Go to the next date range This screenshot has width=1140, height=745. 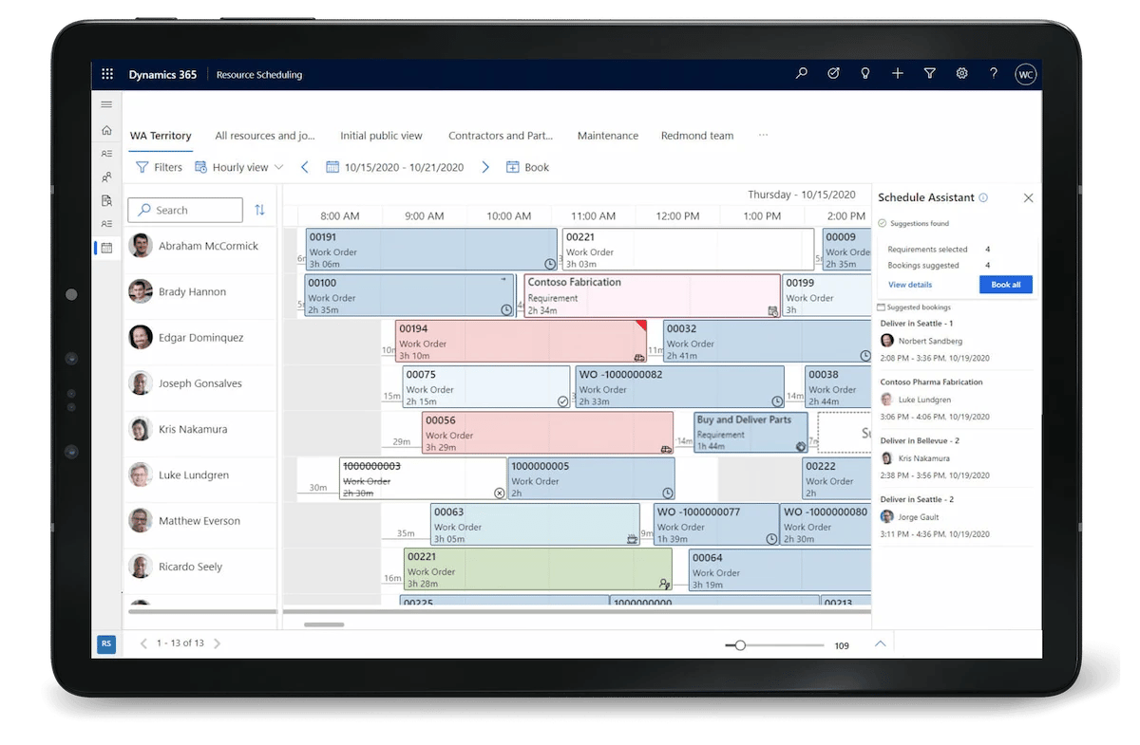pyautogui.click(x=485, y=167)
